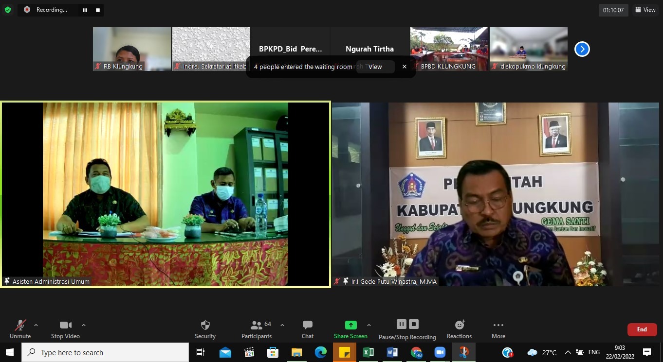Select RB Klungkung participant thumbnail
The width and height of the screenshot is (663, 362).
click(x=132, y=49)
